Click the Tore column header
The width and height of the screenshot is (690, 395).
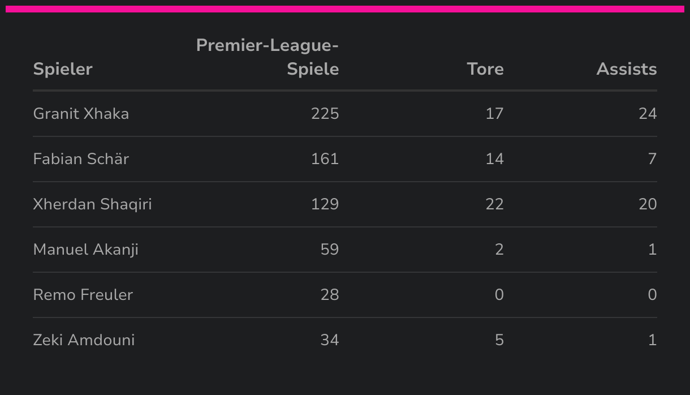485,69
